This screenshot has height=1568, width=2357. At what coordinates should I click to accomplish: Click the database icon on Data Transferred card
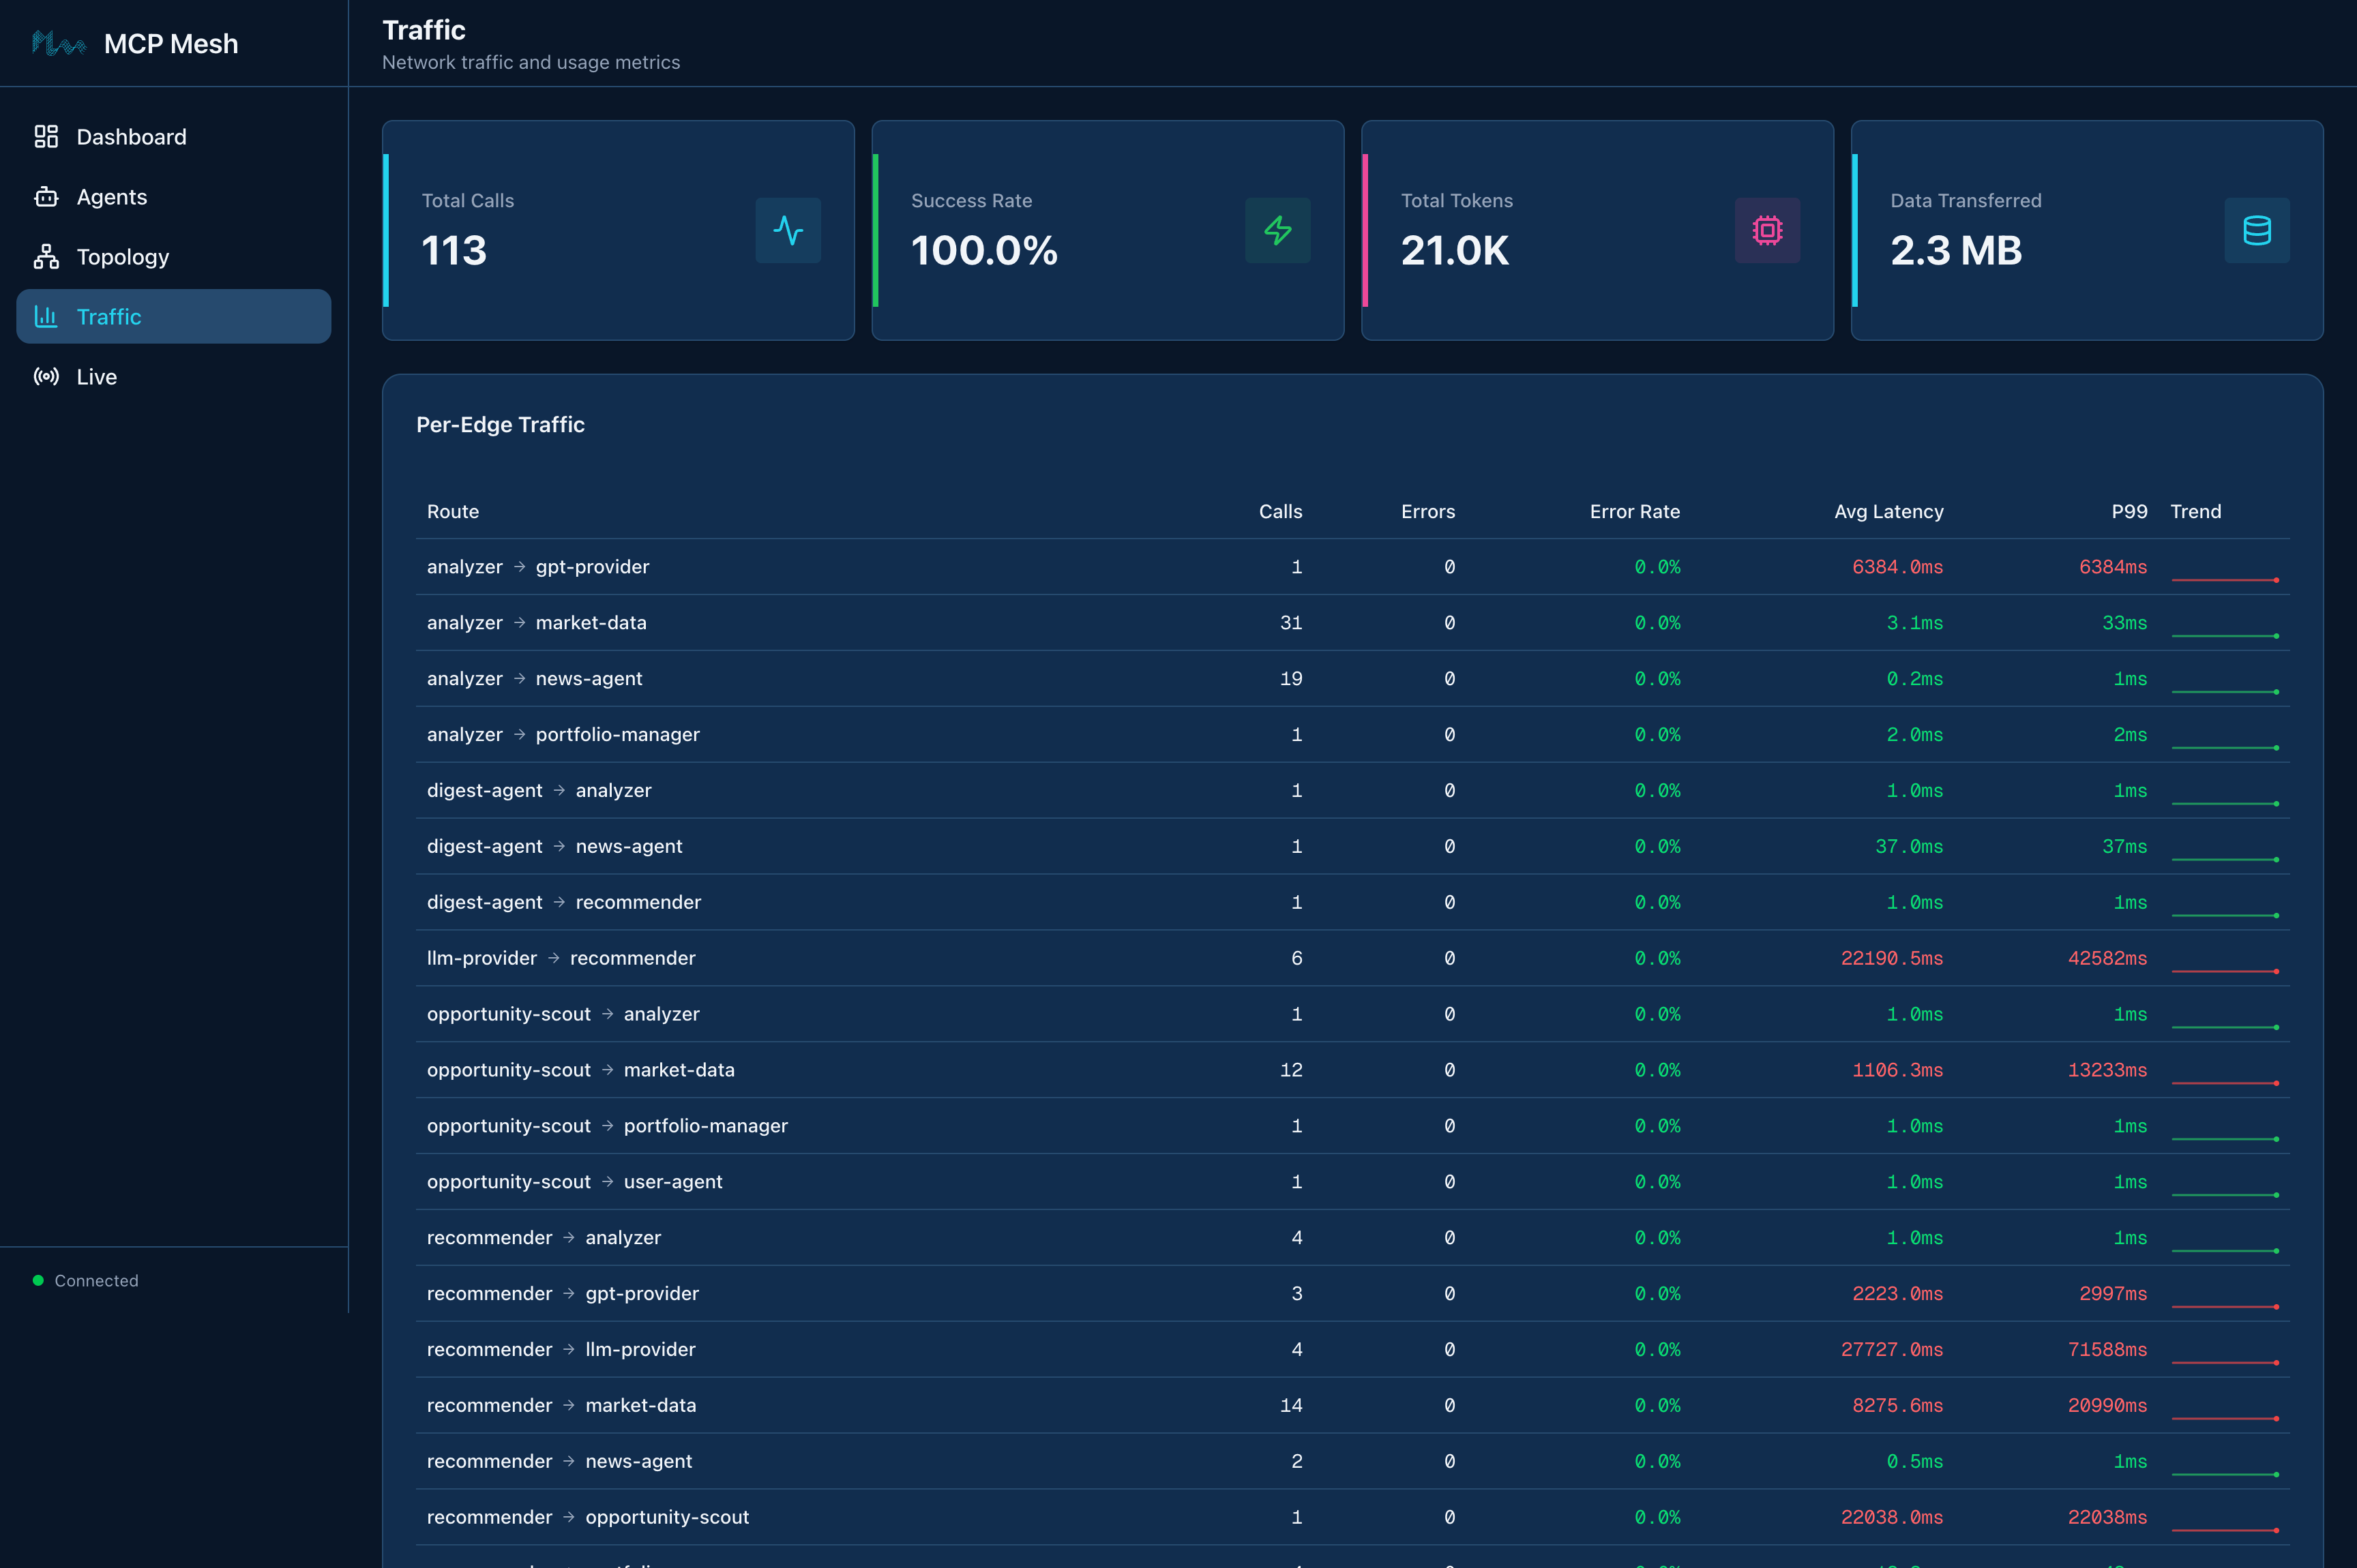point(2257,230)
